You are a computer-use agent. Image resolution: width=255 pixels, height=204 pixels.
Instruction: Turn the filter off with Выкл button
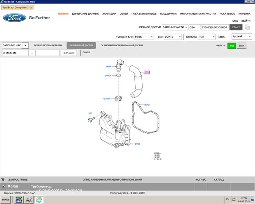click(241, 46)
